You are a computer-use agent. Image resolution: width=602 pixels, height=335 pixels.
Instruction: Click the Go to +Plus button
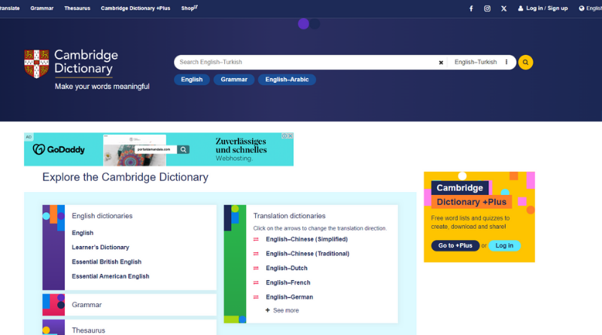[455, 245]
